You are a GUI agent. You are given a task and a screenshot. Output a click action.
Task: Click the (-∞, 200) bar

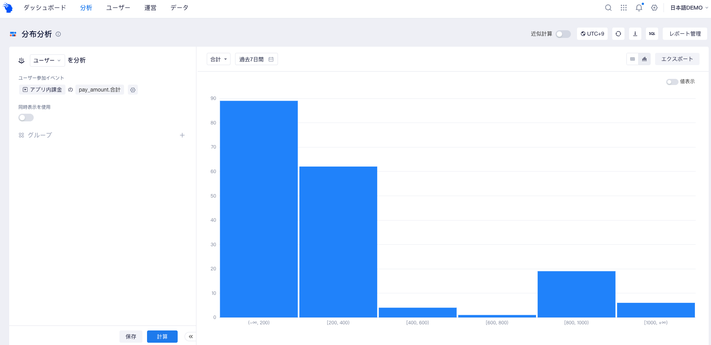259,209
